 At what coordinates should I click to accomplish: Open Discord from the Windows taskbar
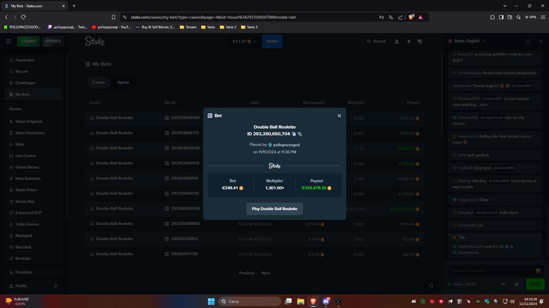[326, 301]
